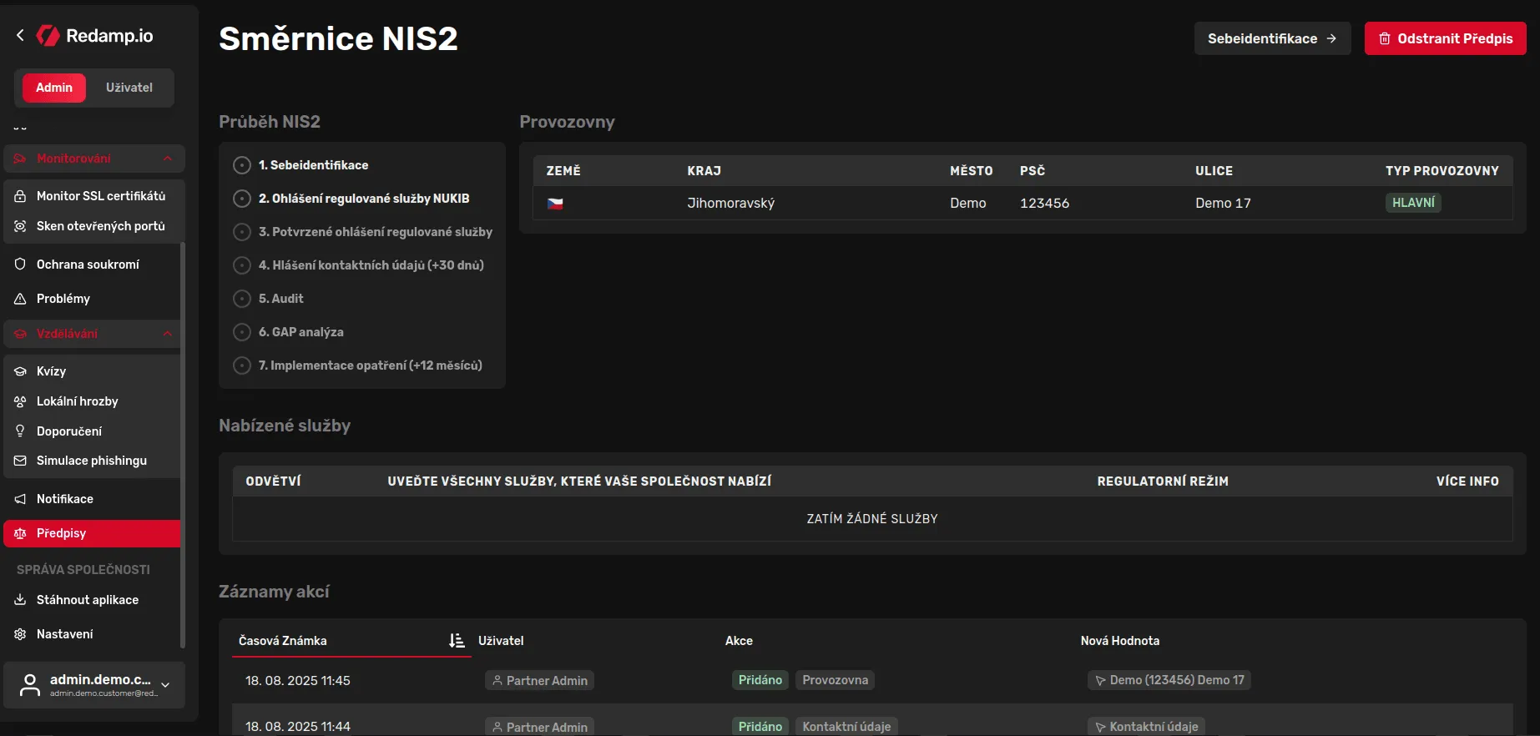Click the sort icon in Časová Známka column
1540x736 pixels.
pos(456,641)
